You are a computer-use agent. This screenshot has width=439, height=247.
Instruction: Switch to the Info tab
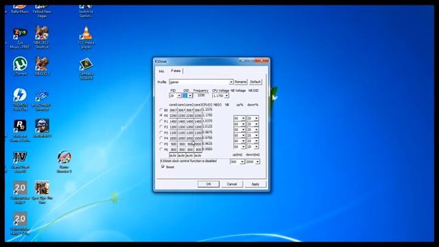click(x=162, y=71)
